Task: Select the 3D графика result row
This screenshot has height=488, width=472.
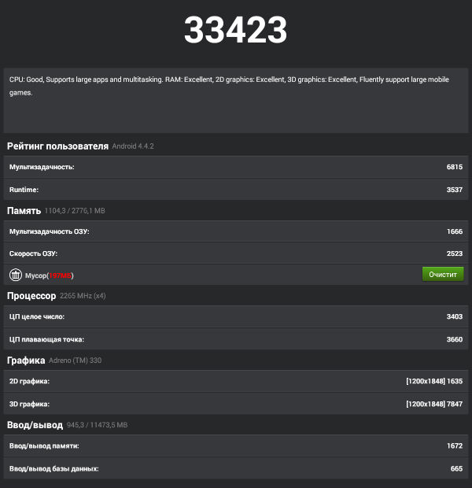Action: (235, 404)
